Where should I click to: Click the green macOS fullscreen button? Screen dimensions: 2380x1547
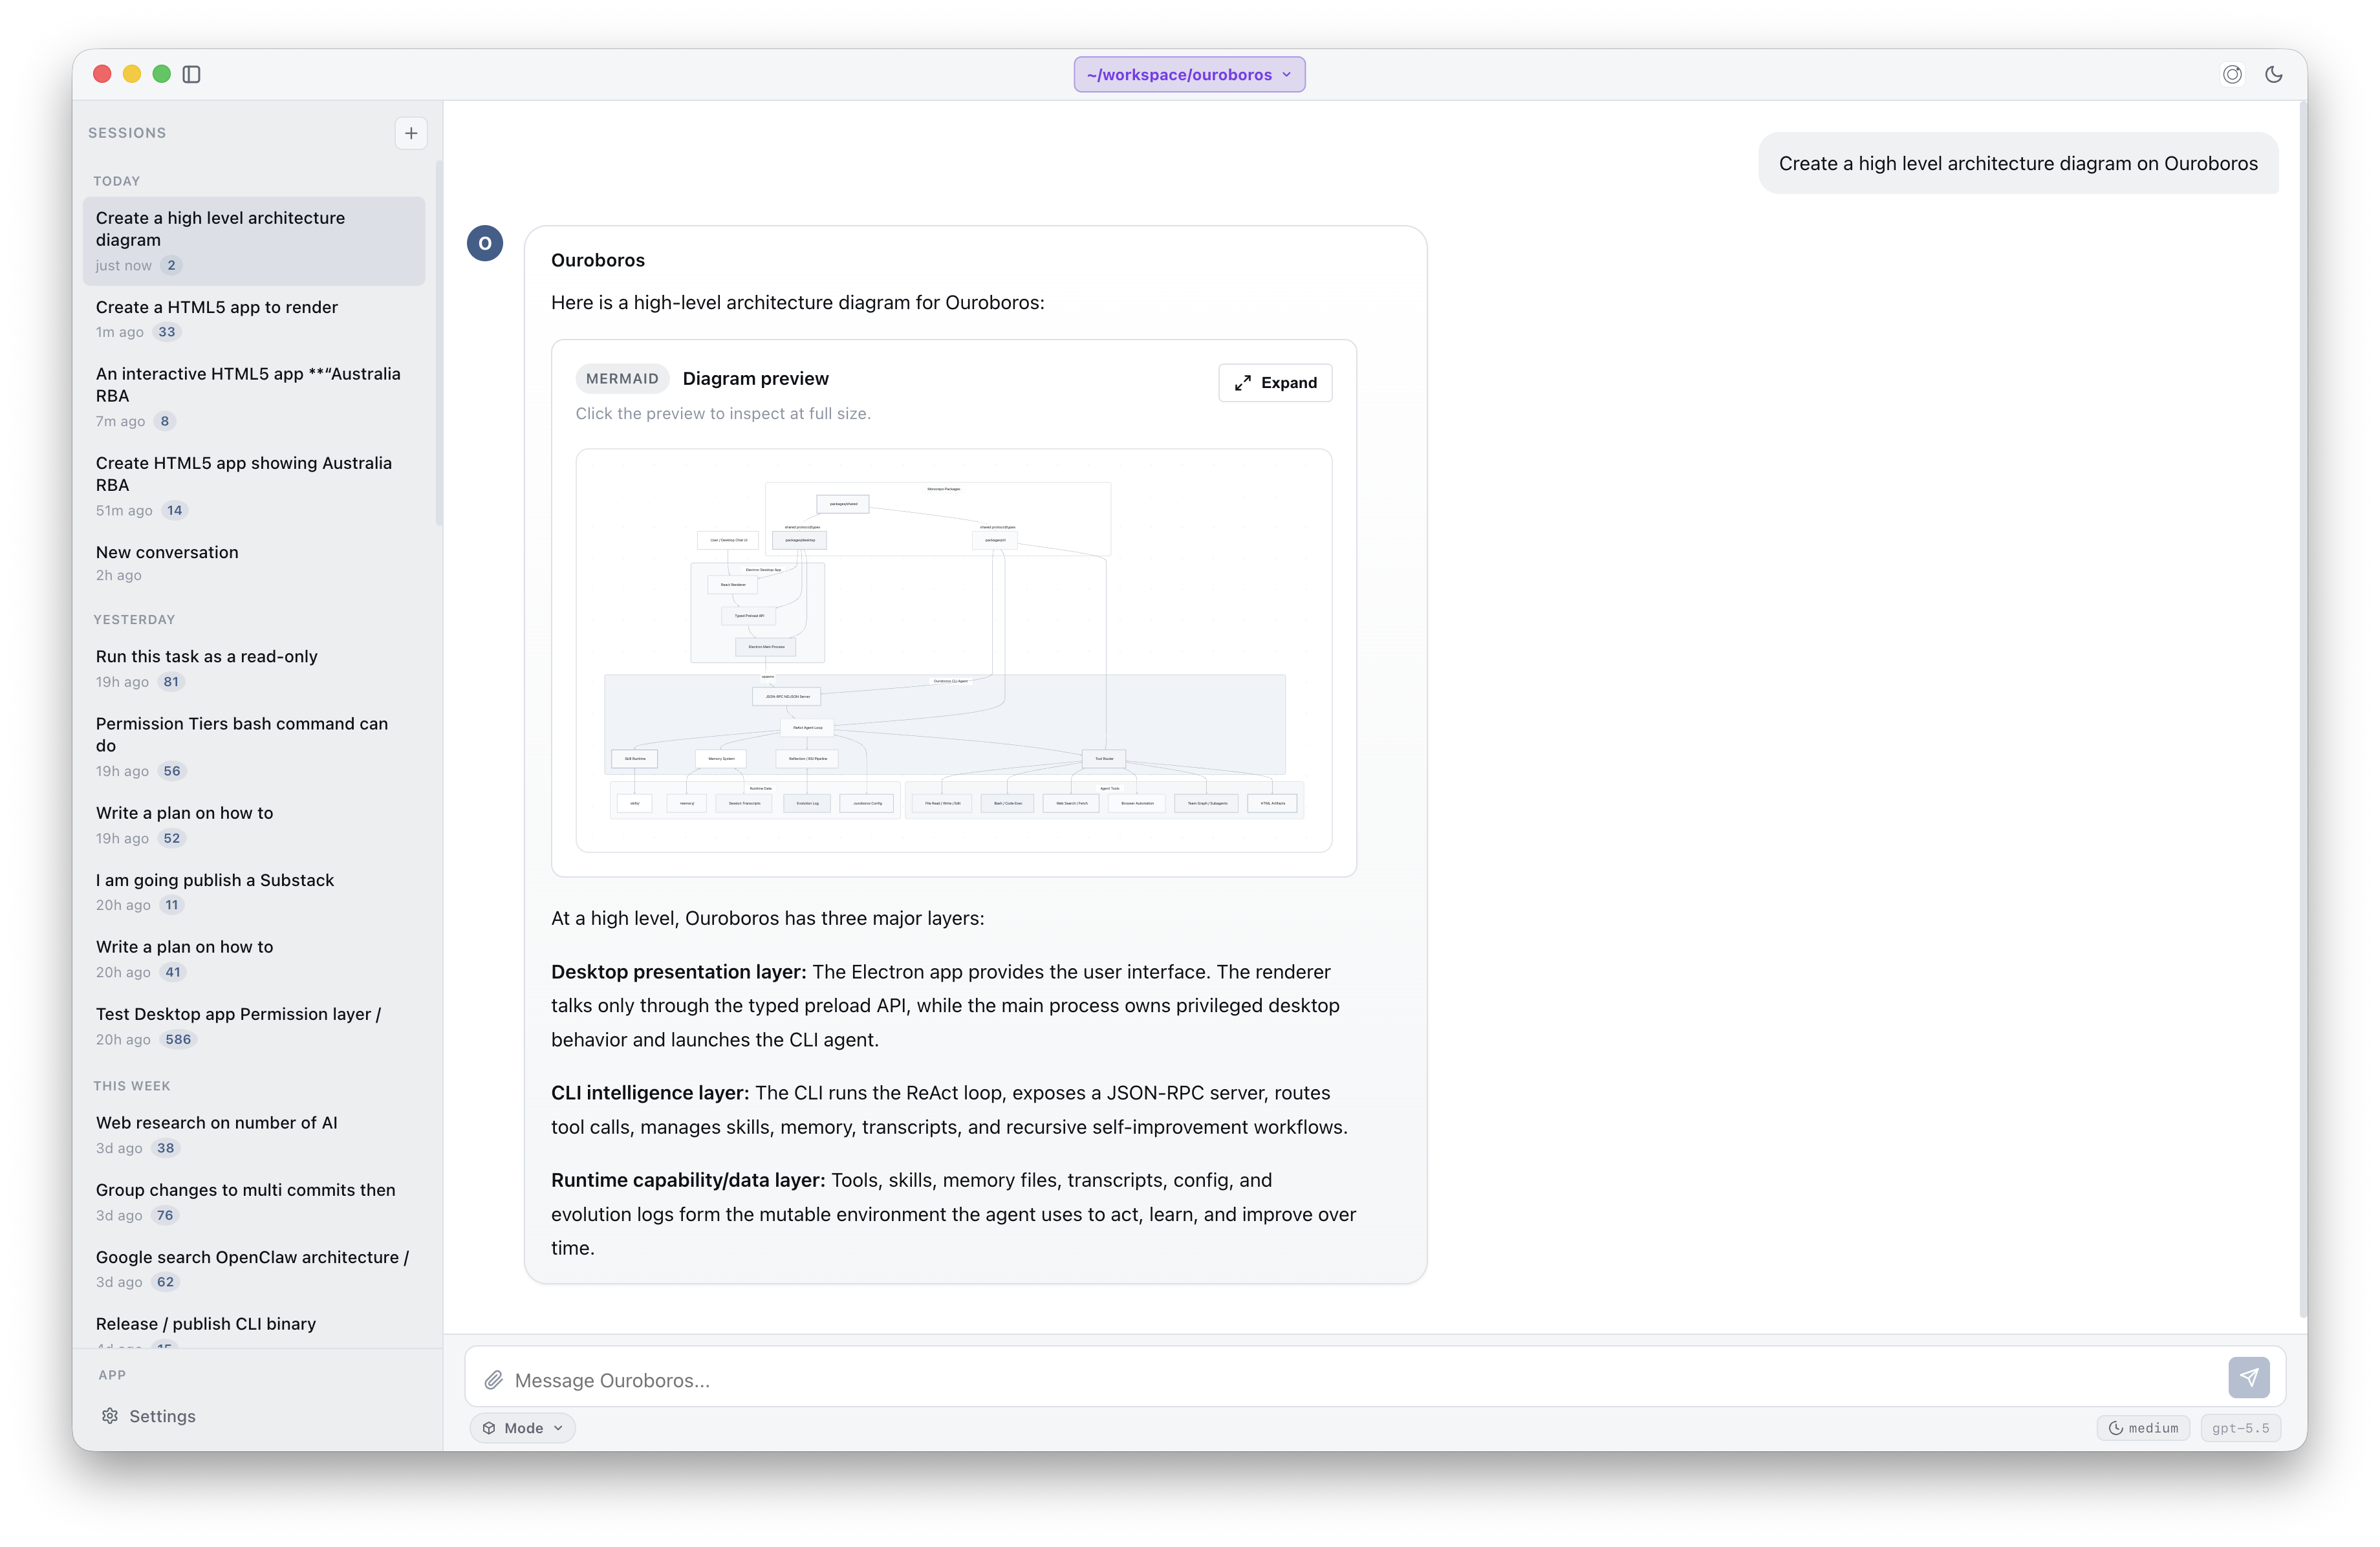tap(161, 74)
